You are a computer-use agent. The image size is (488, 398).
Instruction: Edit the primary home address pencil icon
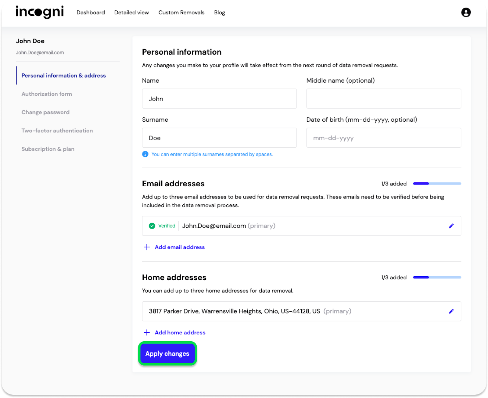451,311
